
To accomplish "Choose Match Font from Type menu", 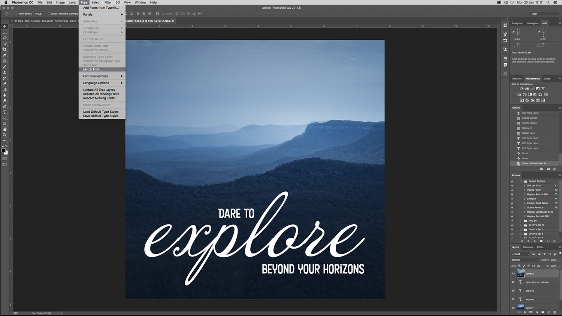I will pos(93,70).
